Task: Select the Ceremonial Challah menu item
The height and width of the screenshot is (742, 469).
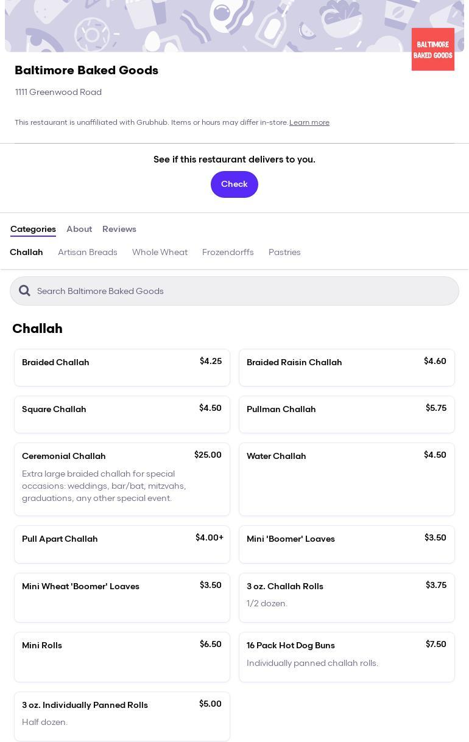Action: click(122, 479)
